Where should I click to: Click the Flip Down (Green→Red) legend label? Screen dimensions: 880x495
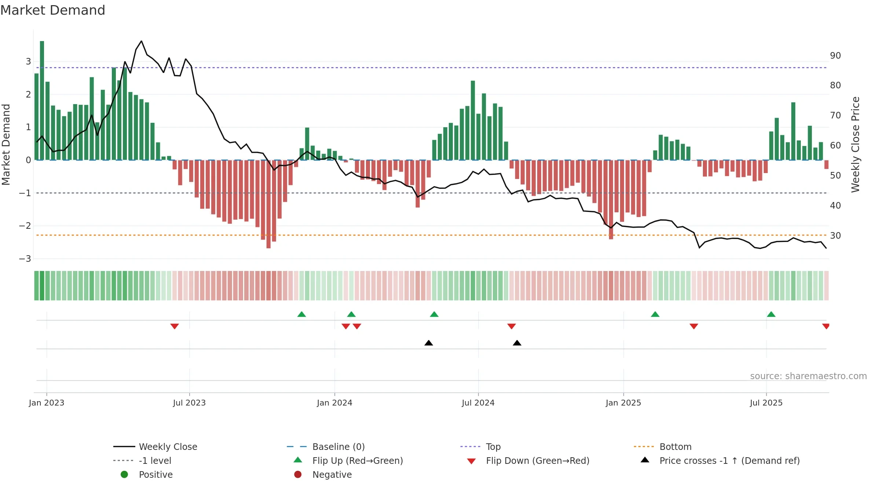[538, 461]
